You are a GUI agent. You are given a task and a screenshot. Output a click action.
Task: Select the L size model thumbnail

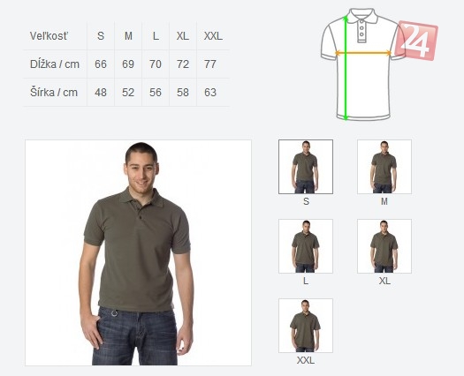306,246
